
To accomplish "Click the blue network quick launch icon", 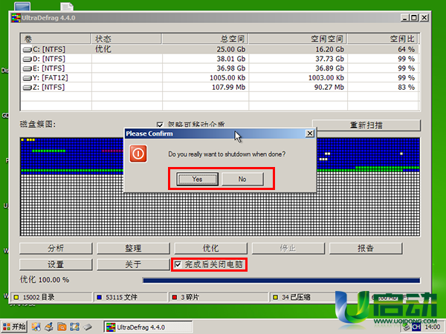I will (x=74, y=327).
